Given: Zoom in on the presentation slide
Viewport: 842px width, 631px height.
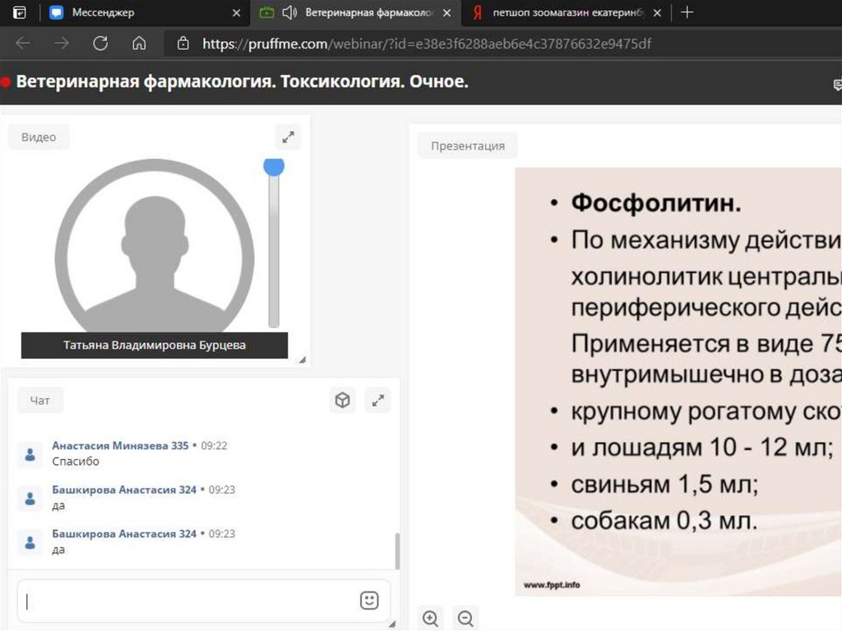Looking at the screenshot, I should 430,618.
